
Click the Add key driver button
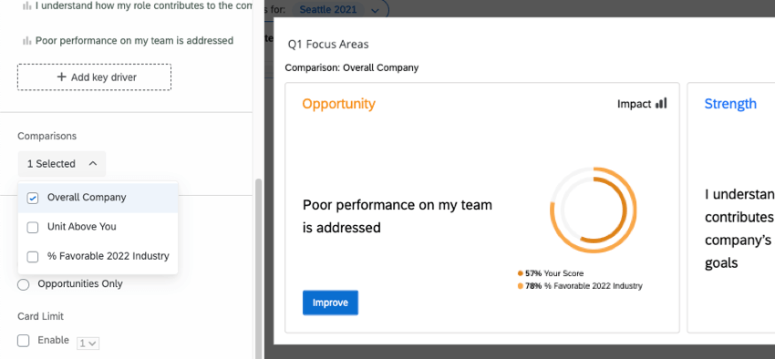[x=95, y=77]
